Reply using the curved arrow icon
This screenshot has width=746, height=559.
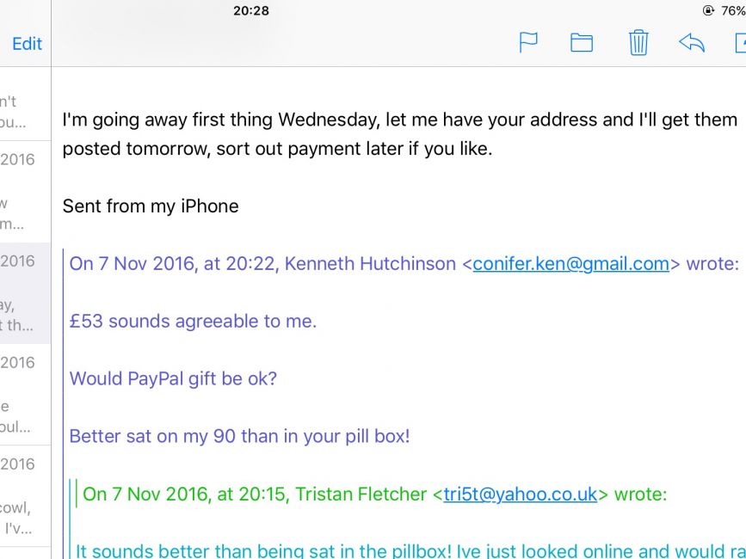tap(692, 43)
